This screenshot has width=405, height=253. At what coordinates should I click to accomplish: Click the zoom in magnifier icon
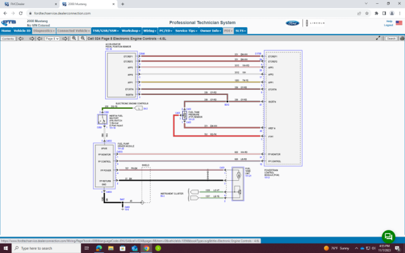coord(74,39)
